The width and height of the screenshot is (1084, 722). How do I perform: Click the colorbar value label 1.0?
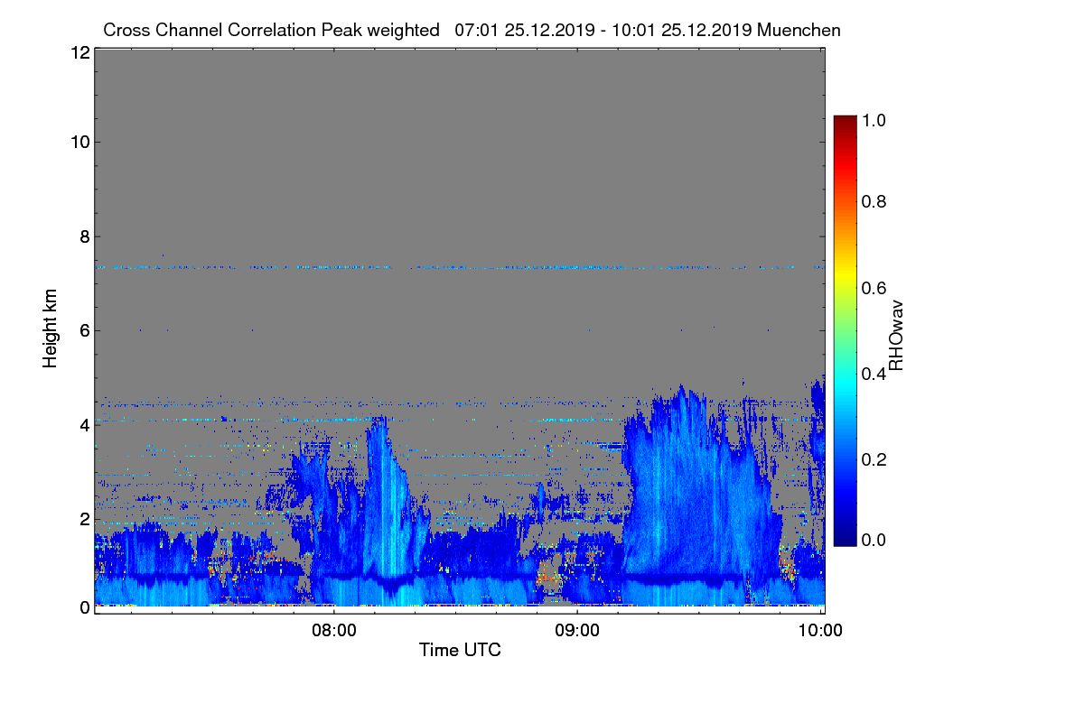[x=873, y=119]
